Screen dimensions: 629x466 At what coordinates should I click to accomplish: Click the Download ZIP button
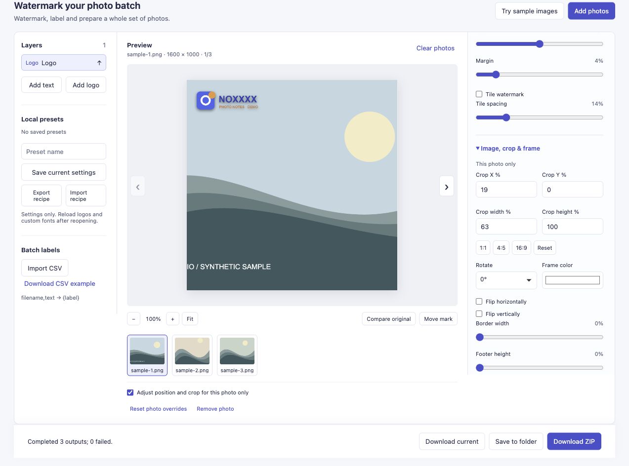574,441
